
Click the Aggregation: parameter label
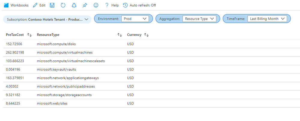pyautogui.click(x=170, y=19)
